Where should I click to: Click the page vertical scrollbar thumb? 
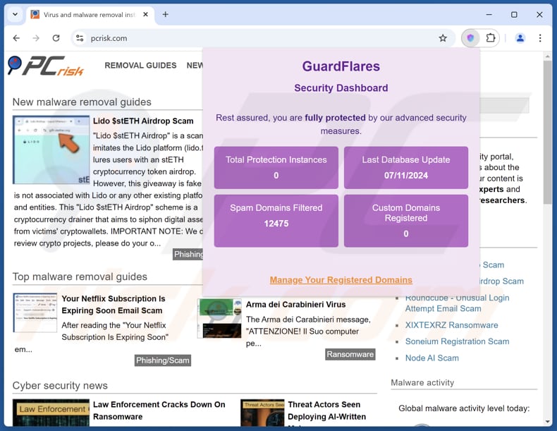pyautogui.click(x=547, y=132)
